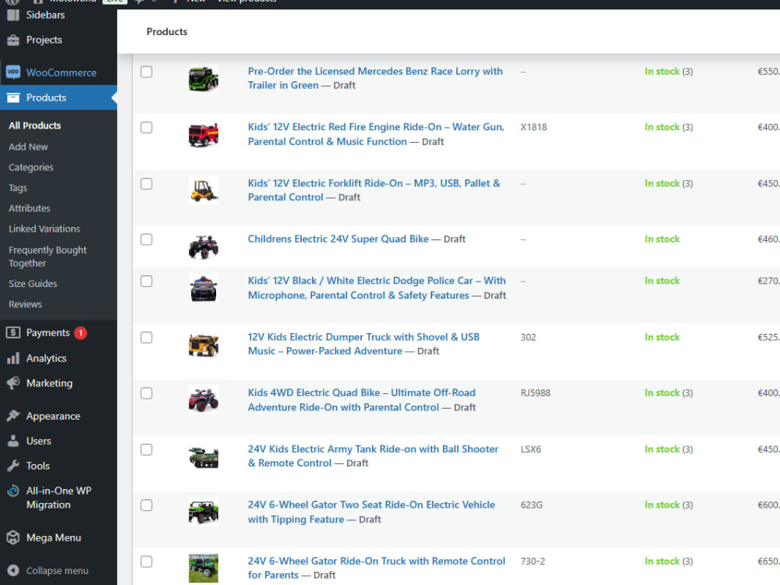Open Size Guides submenu item
This screenshot has width=780, height=585.
tap(33, 284)
